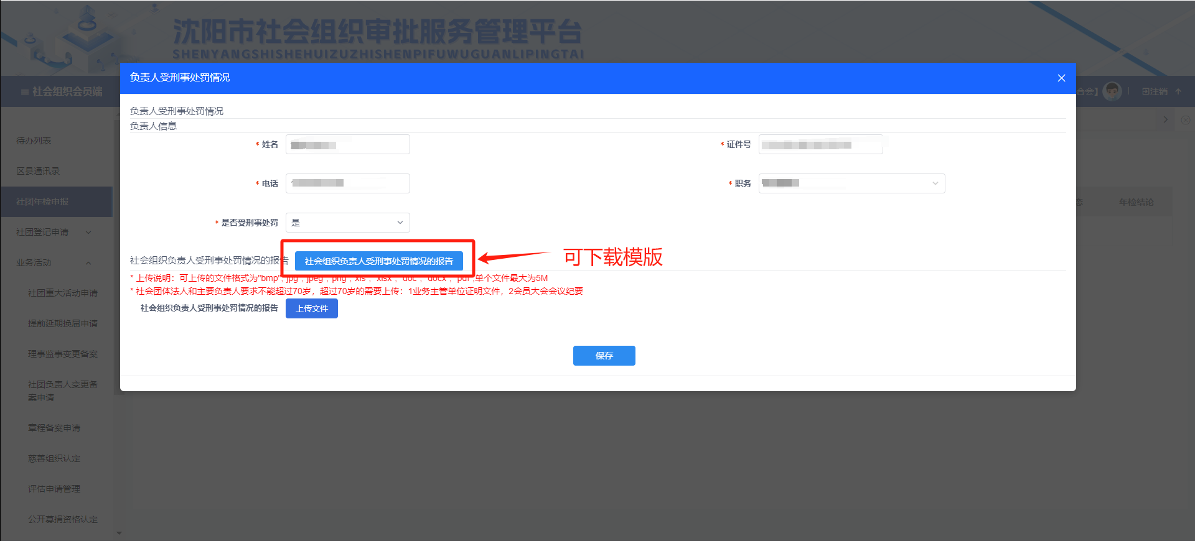The height and width of the screenshot is (541, 1195).
Task: Open the 职务 dropdown
Action: pos(851,183)
